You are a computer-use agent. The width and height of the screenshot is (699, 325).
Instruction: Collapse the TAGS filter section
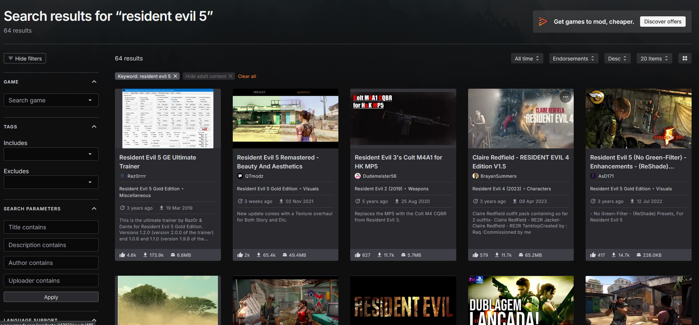94,127
